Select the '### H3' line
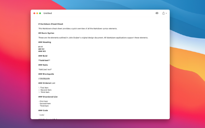This screenshot has width=205, height=128. (x=42, y=51)
